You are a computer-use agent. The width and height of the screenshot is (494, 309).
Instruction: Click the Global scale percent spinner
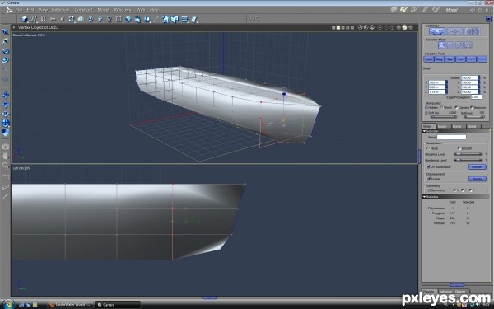pyautogui.click(x=479, y=77)
